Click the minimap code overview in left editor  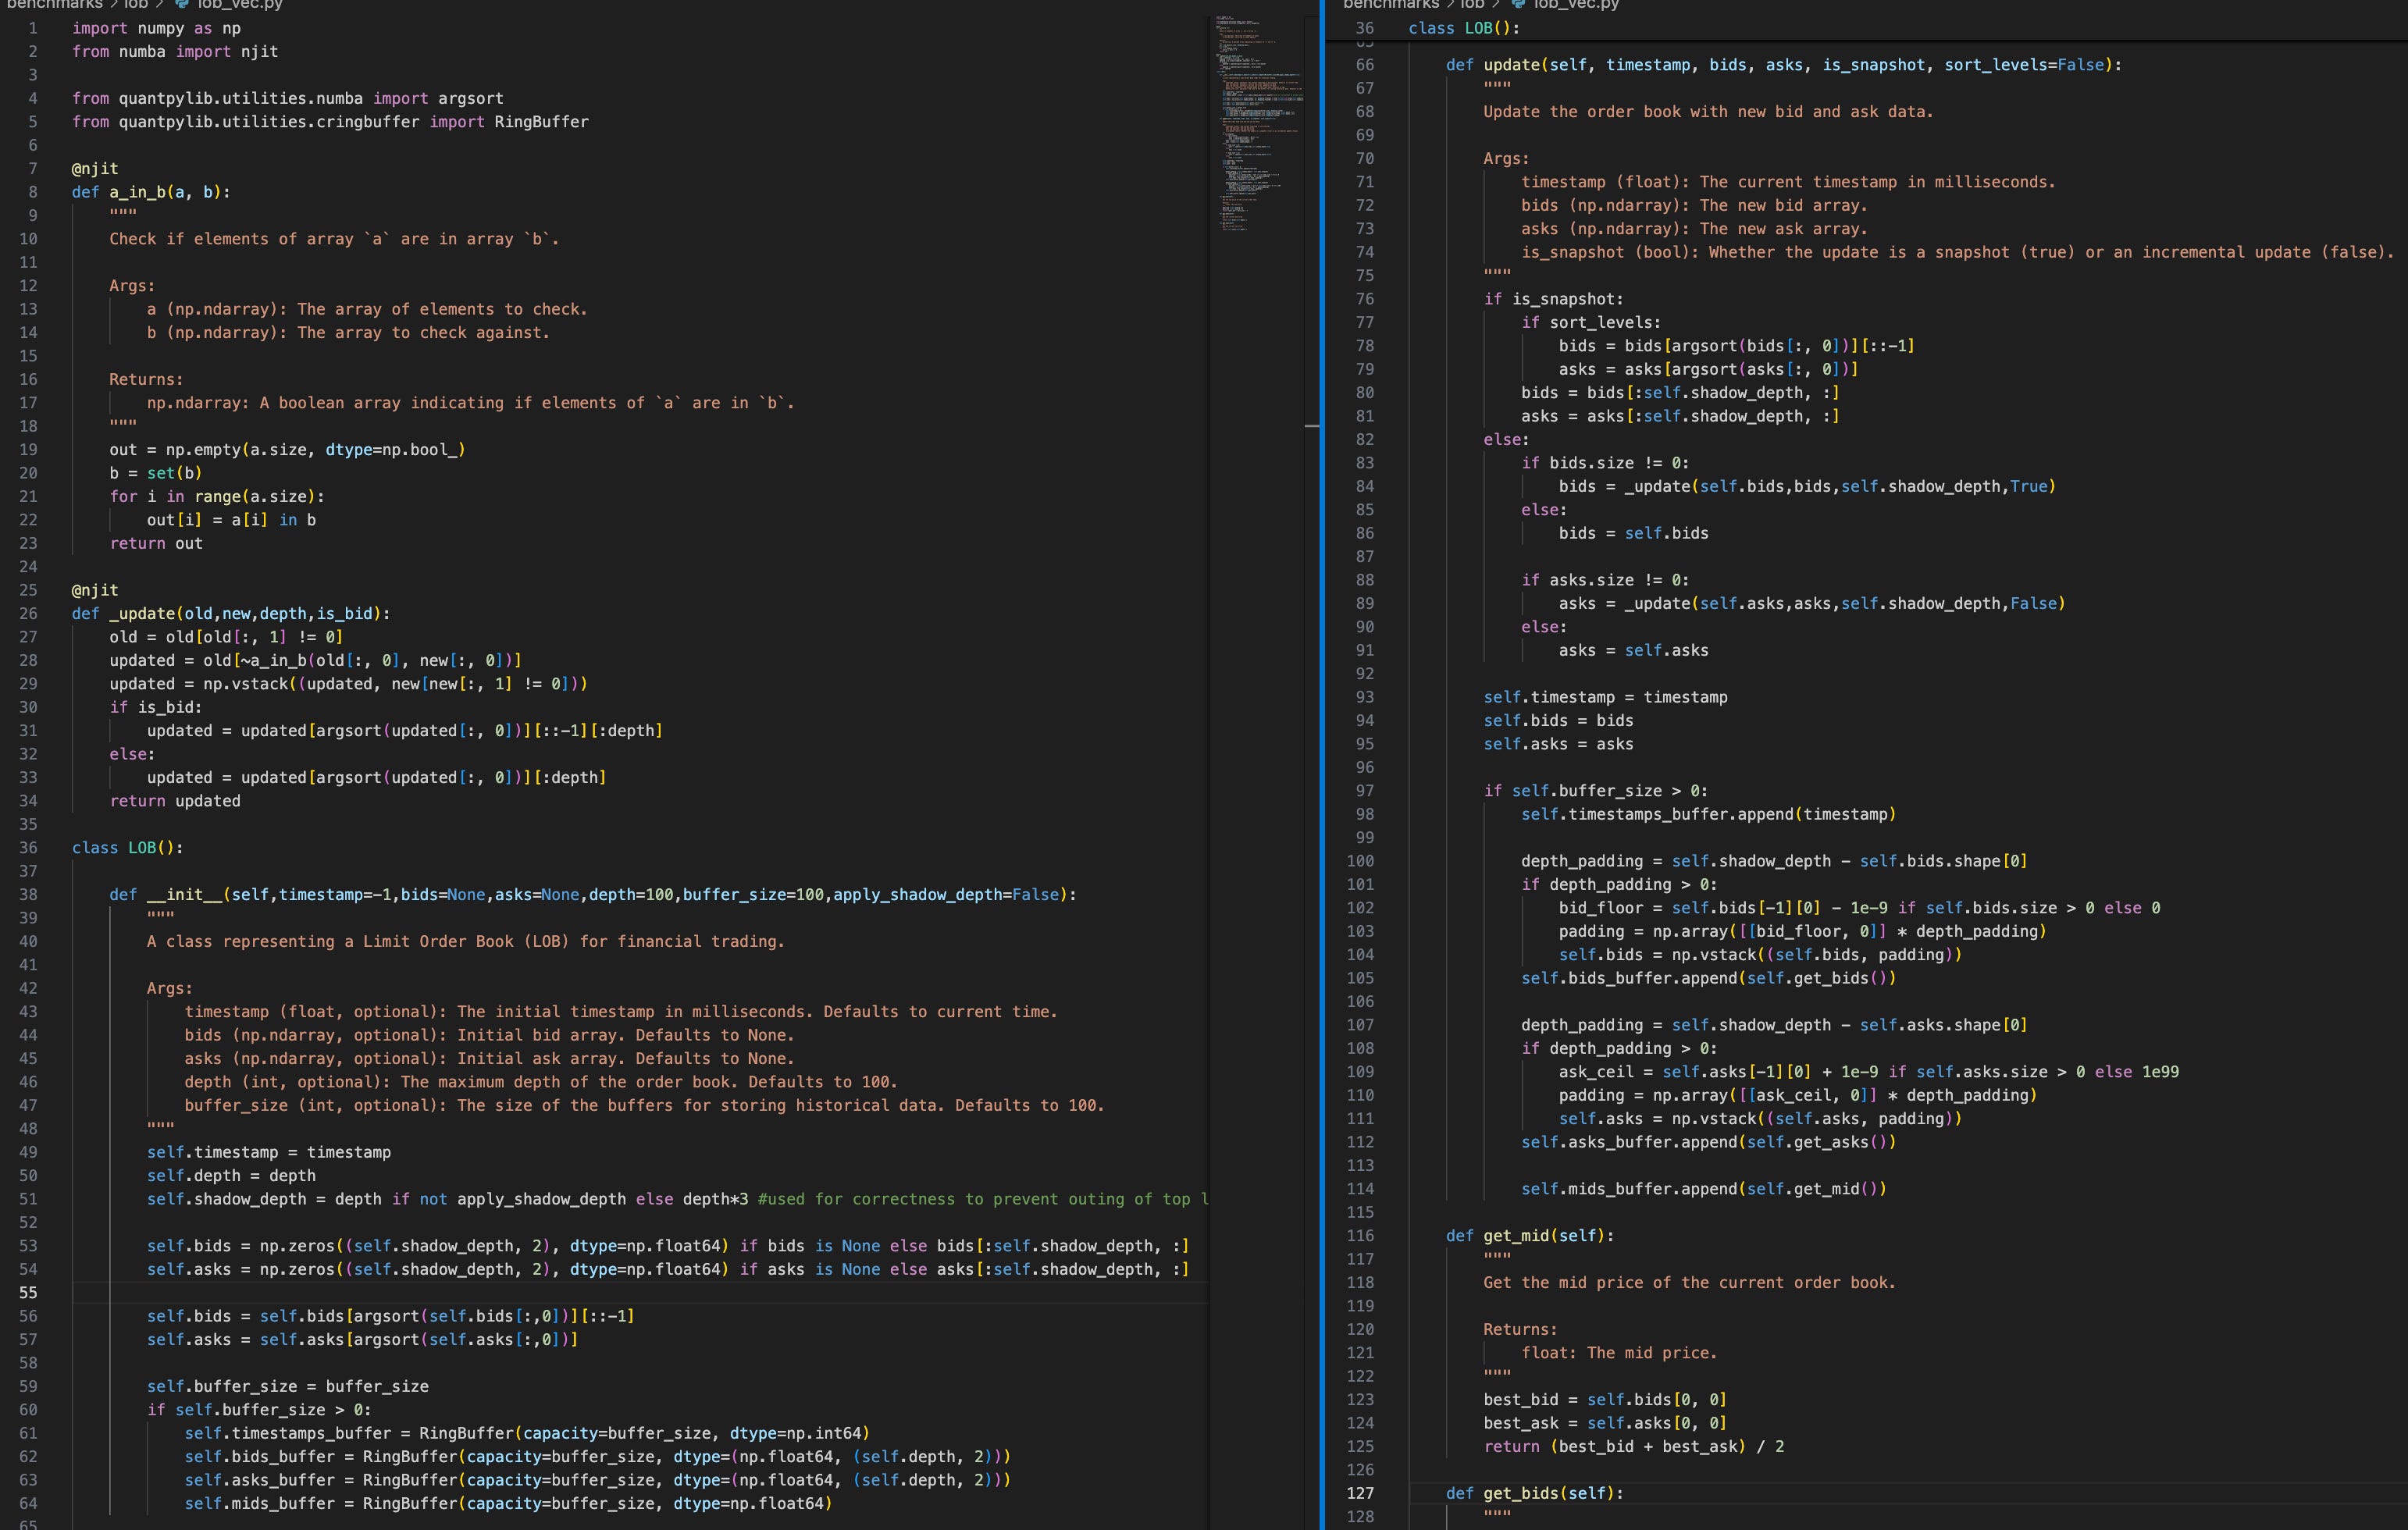pos(1260,123)
